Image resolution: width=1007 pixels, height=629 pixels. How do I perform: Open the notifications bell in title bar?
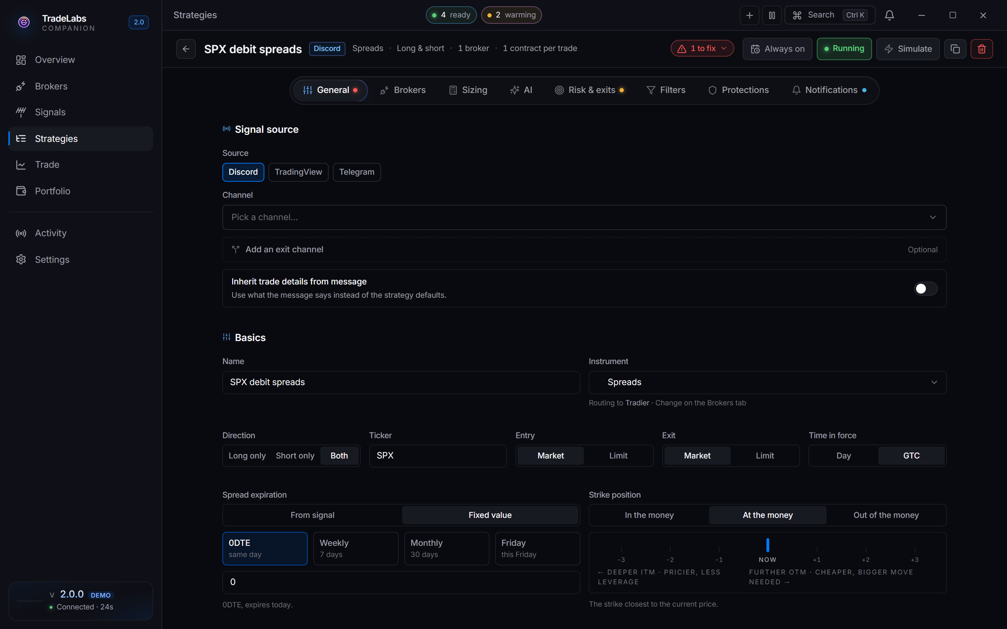(889, 15)
